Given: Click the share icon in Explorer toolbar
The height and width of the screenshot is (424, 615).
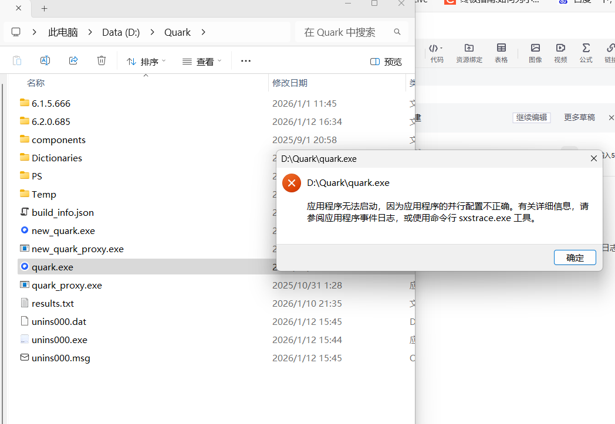Looking at the screenshot, I should [73, 61].
